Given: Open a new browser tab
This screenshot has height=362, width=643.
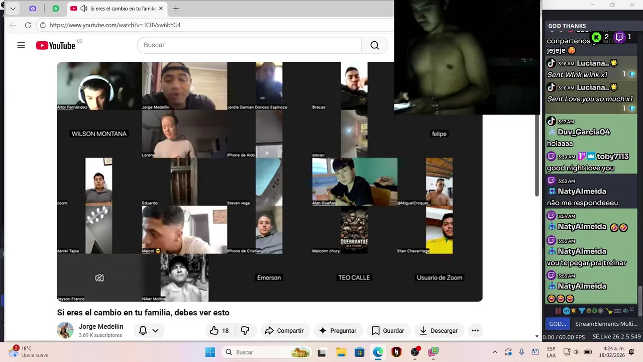Looking at the screenshot, I should pyautogui.click(x=176, y=9).
